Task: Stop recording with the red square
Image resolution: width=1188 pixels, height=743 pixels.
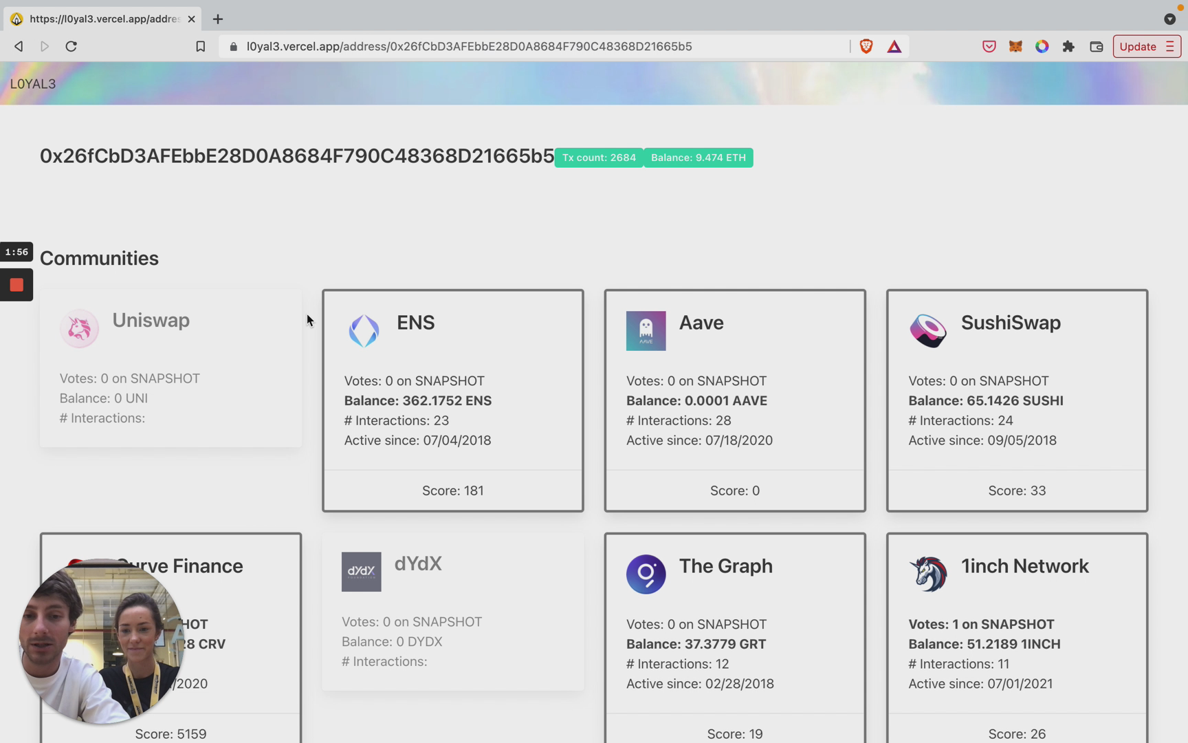Action: coord(16,285)
